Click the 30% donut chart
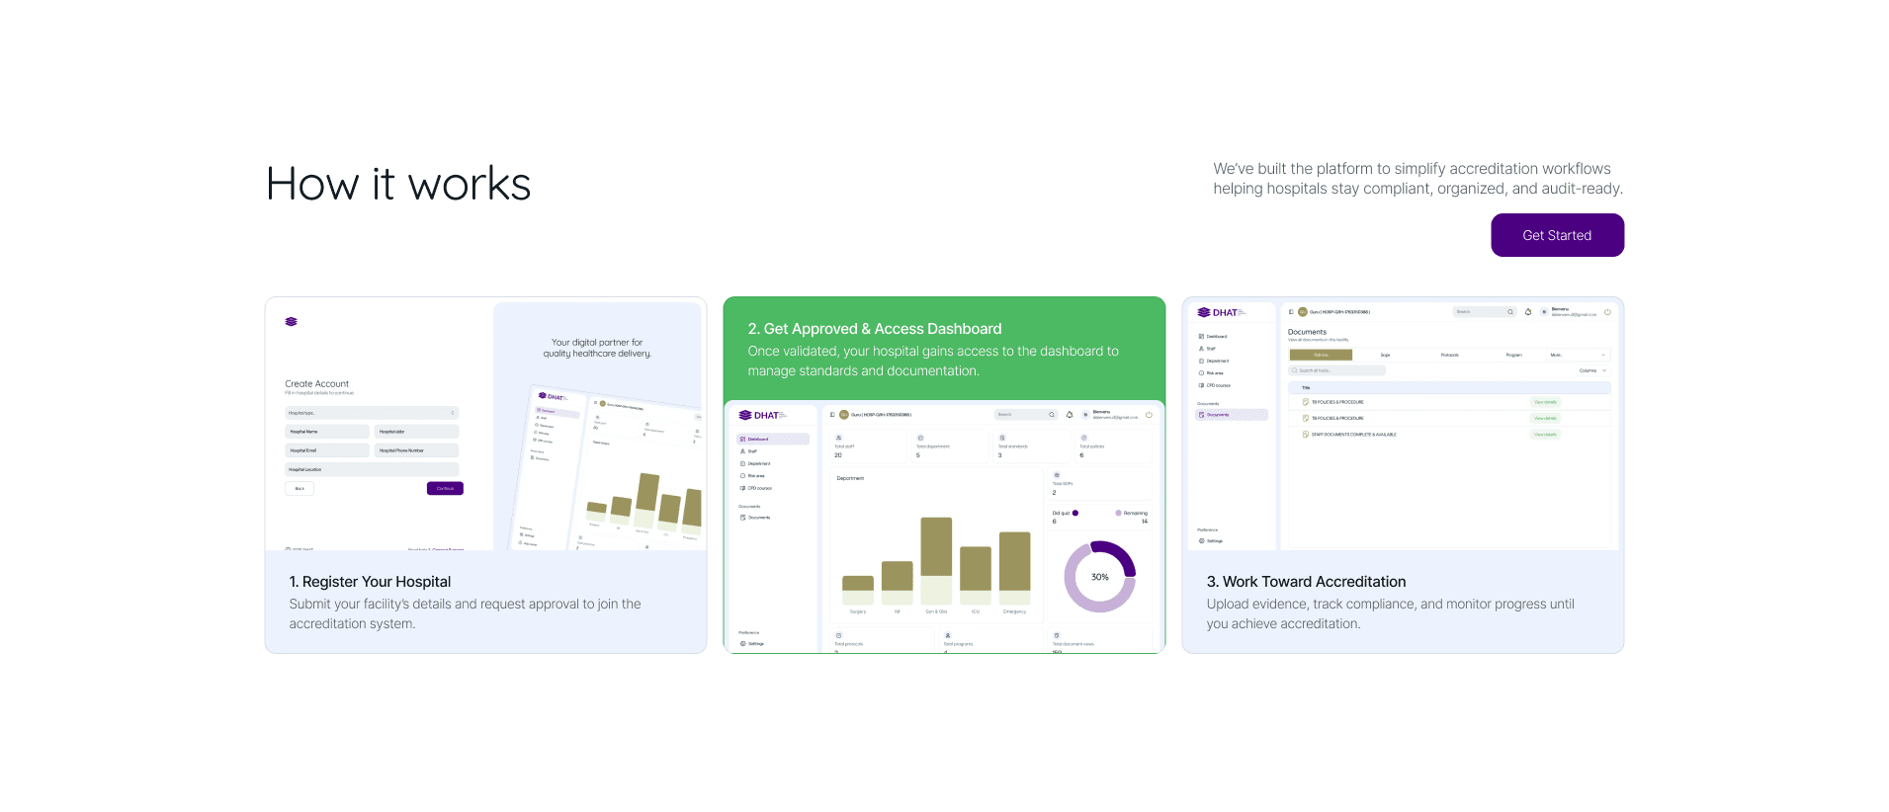 pos(1099,577)
